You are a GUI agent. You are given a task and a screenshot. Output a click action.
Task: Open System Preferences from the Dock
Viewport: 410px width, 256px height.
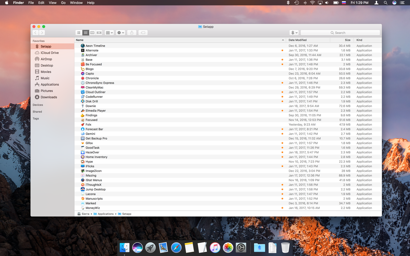pos(241,248)
